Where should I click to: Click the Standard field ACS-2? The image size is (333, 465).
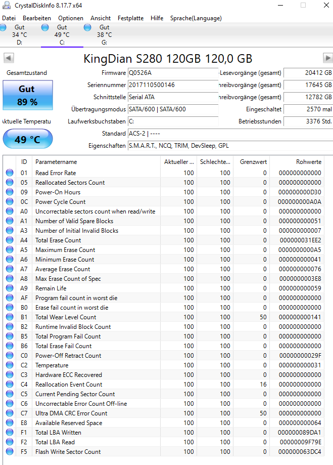click(x=230, y=134)
